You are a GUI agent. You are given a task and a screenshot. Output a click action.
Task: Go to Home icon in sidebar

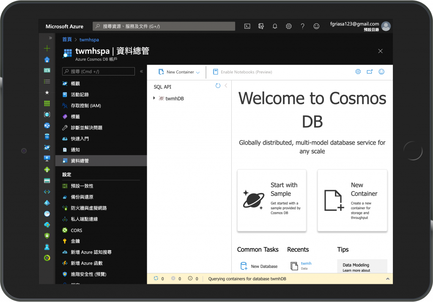(x=47, y=59)
